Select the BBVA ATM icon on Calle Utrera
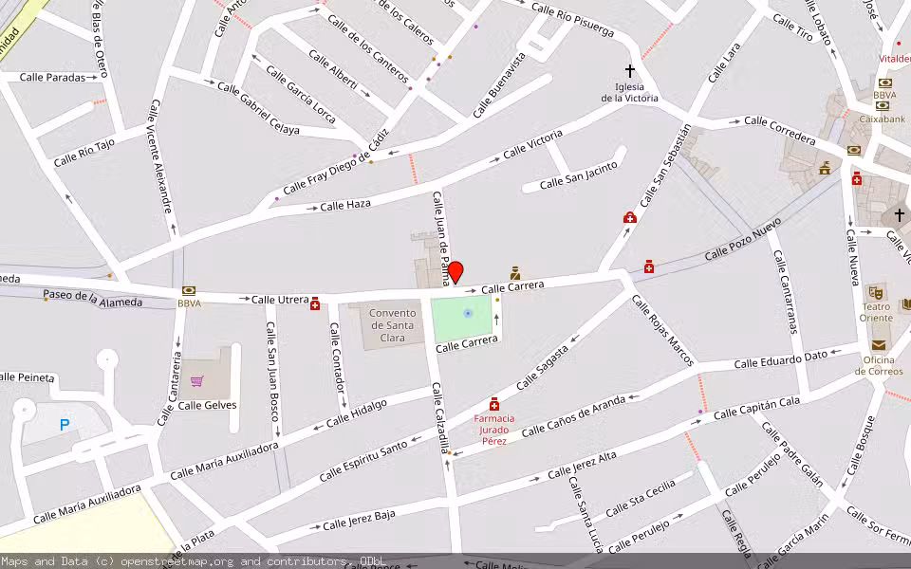Image resolution: width=911 pixels, height=569 pixels. coord(189,290)
